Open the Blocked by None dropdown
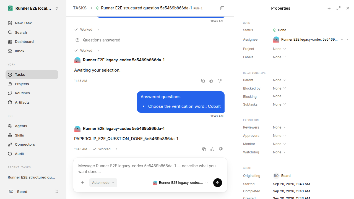The height and width of the screenshot is (199, 354). click(x=279, y=88)
